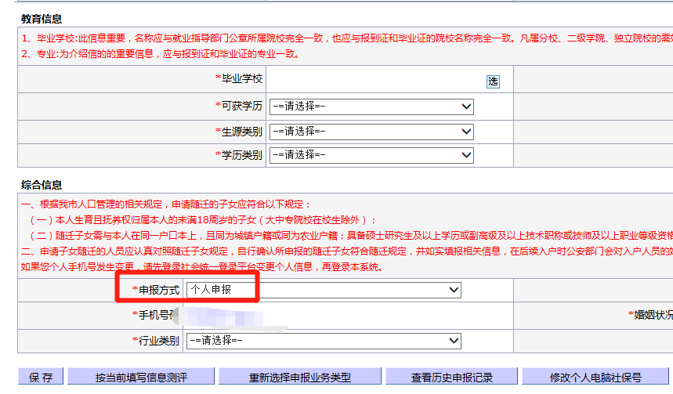
Task: Click the 申报方式 field label
Action: pyautogui.click(x=156, y=290)
